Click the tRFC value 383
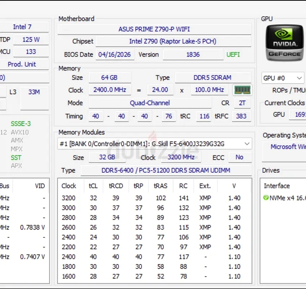 click(241, 116)
